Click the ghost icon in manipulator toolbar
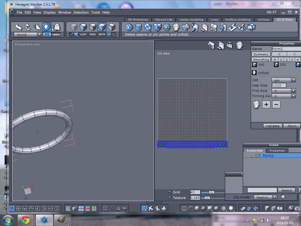Screen dimensions: 301x226 56,27
